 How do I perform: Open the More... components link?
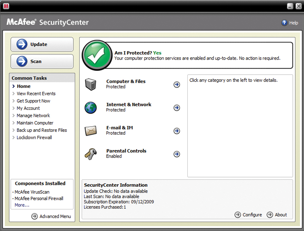point(22,205)
